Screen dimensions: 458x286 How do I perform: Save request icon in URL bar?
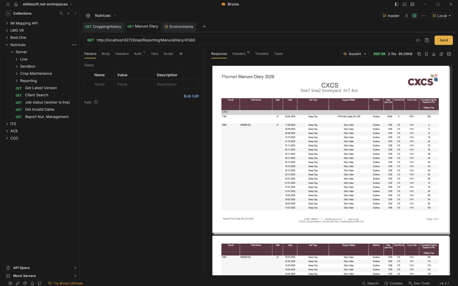pyautogui.click(x=427, y=40)
